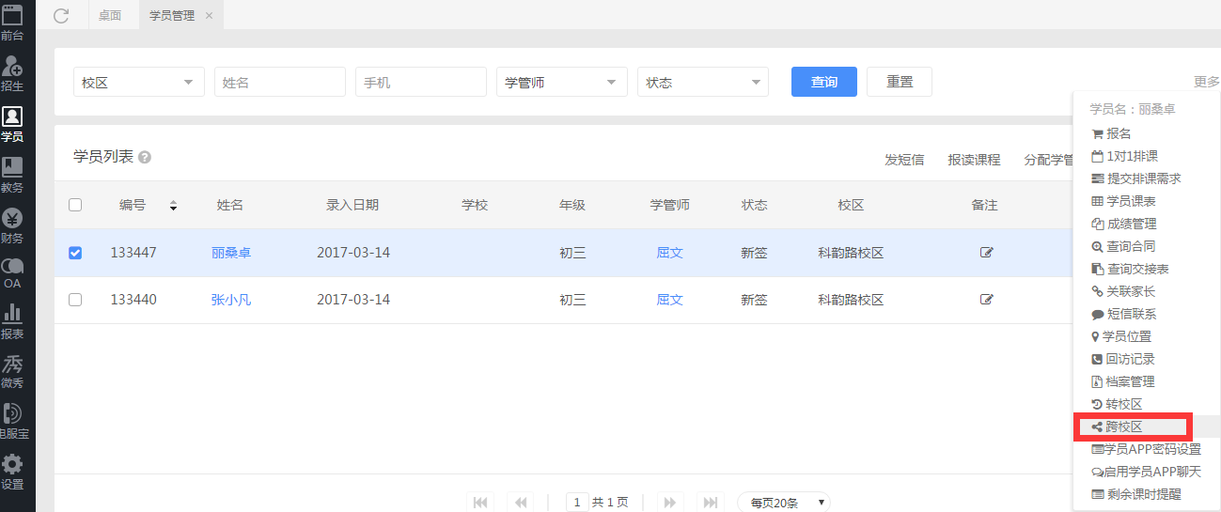Open the 微秀 sidebar icon
1221x512 pixels.
(x=12, y=370)
